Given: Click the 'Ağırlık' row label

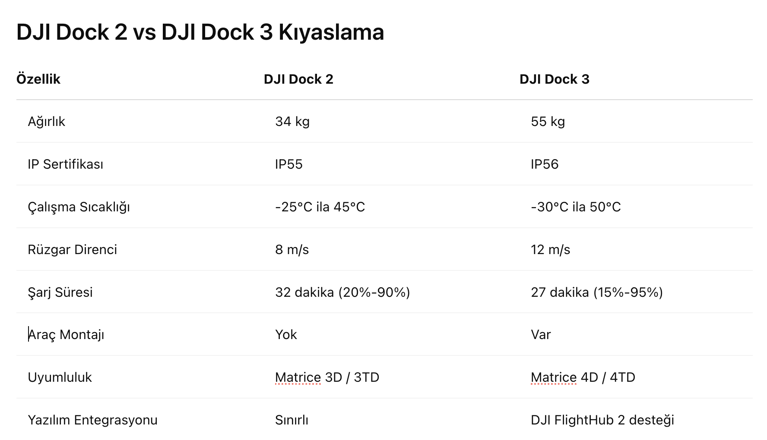Looking at the screenshot, I should point(46,122).
